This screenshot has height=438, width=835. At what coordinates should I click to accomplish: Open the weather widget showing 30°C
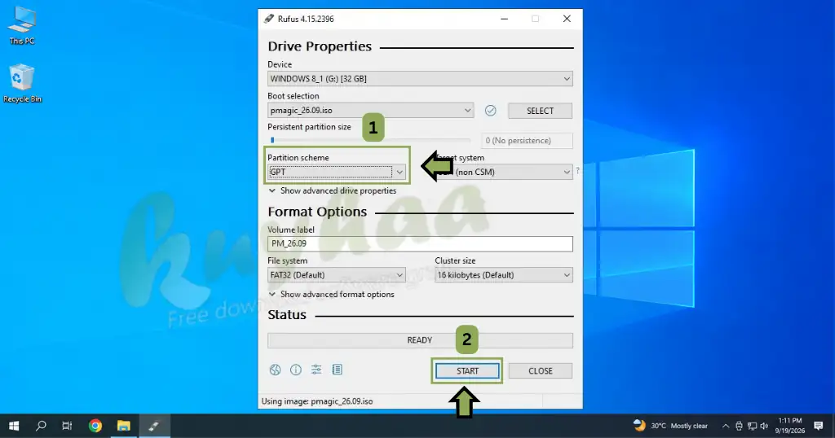click(670, 426)
